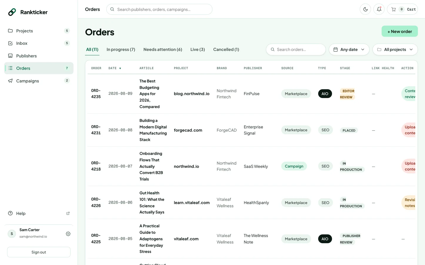Open the blog.northwind.io project link
The image size is (425, 265).
coord(192,94)
